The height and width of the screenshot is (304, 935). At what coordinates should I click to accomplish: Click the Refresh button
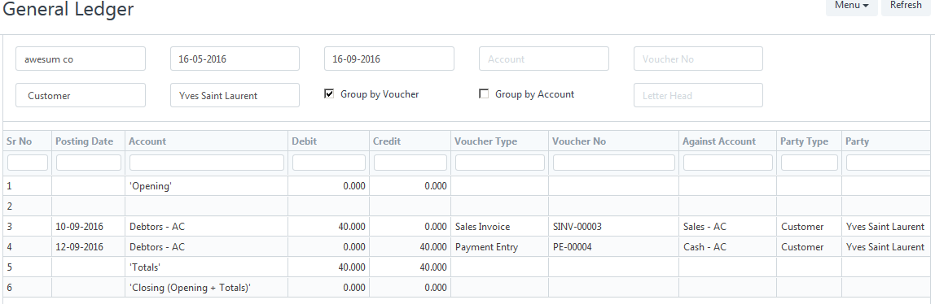click(x=906, y=6)
